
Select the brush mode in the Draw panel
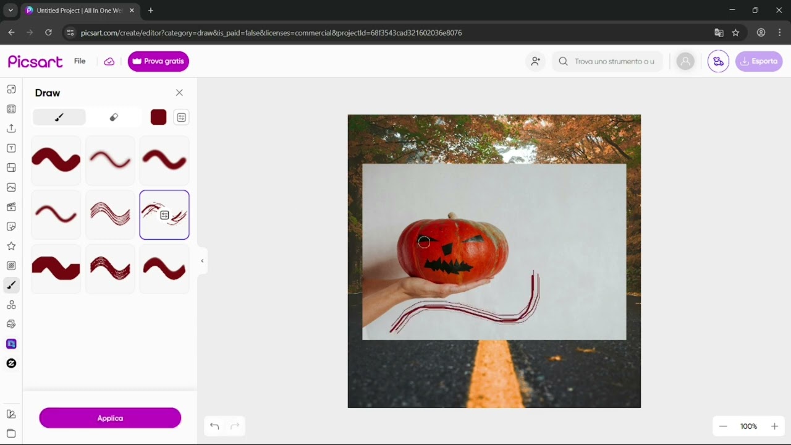tap(59, 117)
